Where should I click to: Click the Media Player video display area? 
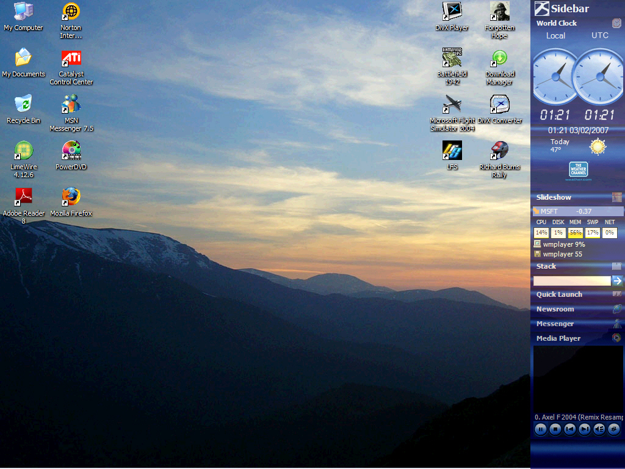578,379
